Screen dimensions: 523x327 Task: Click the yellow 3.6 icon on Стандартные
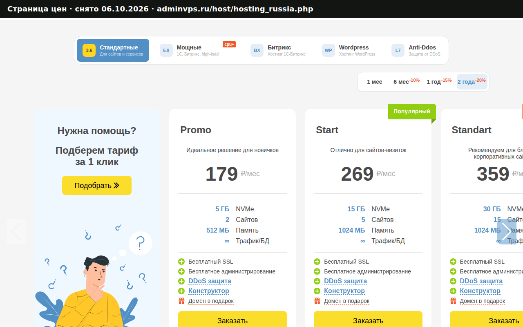pyautogui.click(x=89, y=50)
